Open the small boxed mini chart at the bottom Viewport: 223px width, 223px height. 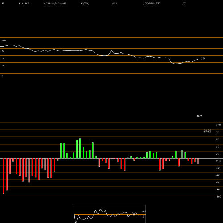(110, 214)
